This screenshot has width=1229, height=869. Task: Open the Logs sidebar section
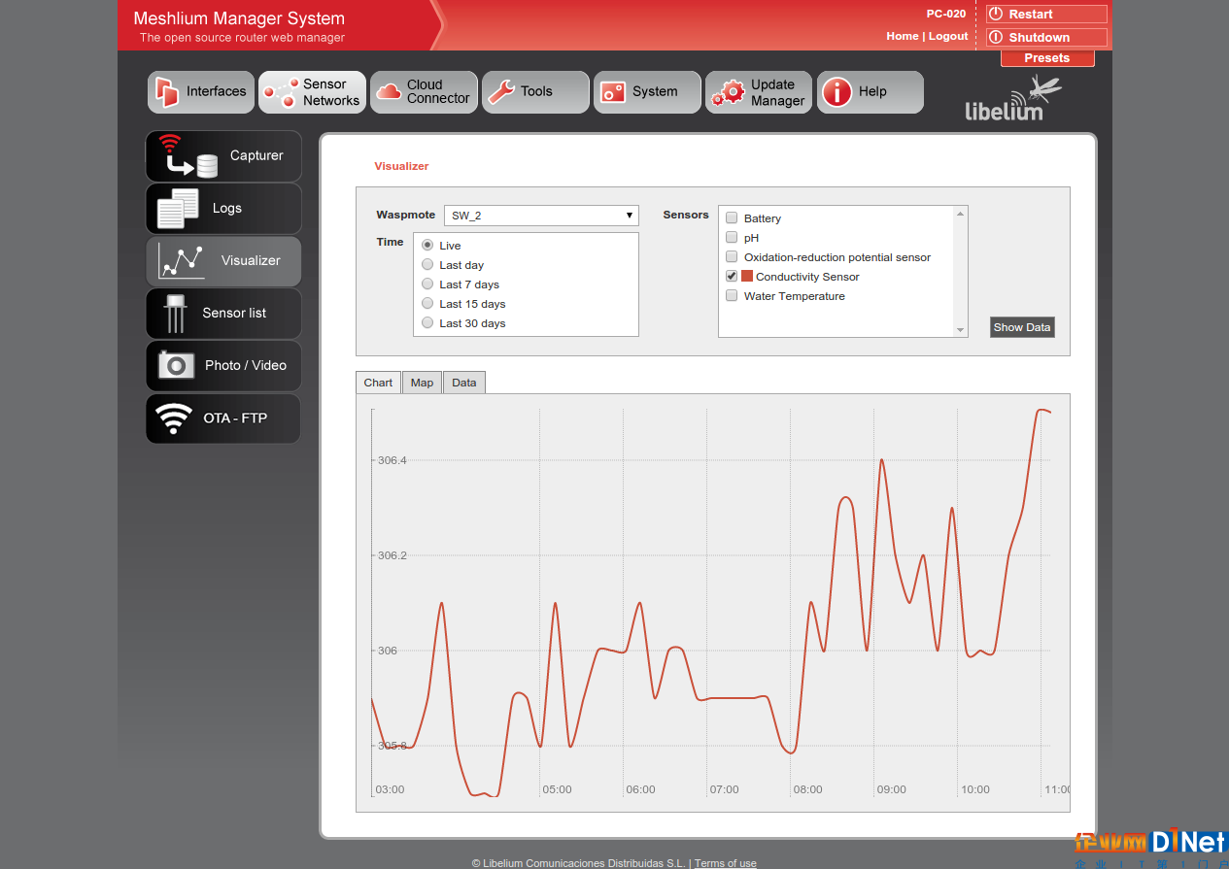coord(223,209)
